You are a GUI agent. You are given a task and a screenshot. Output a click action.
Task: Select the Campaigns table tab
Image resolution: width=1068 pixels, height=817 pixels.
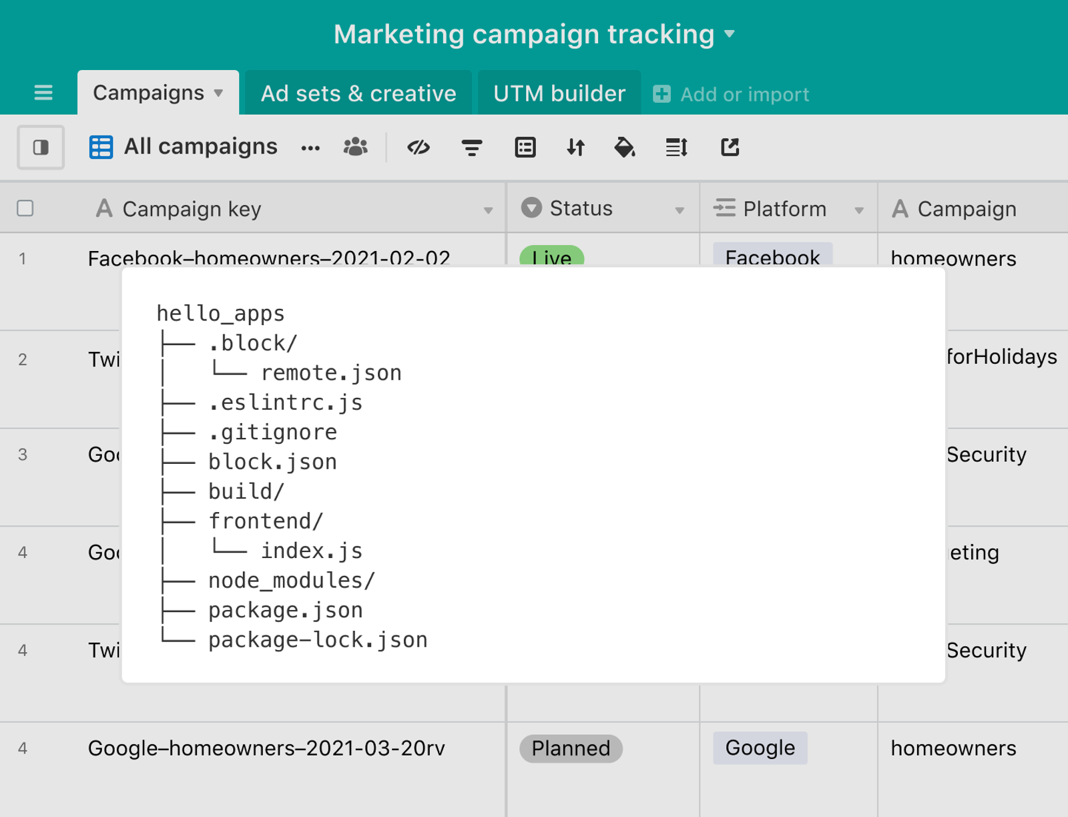click(158, 93)
